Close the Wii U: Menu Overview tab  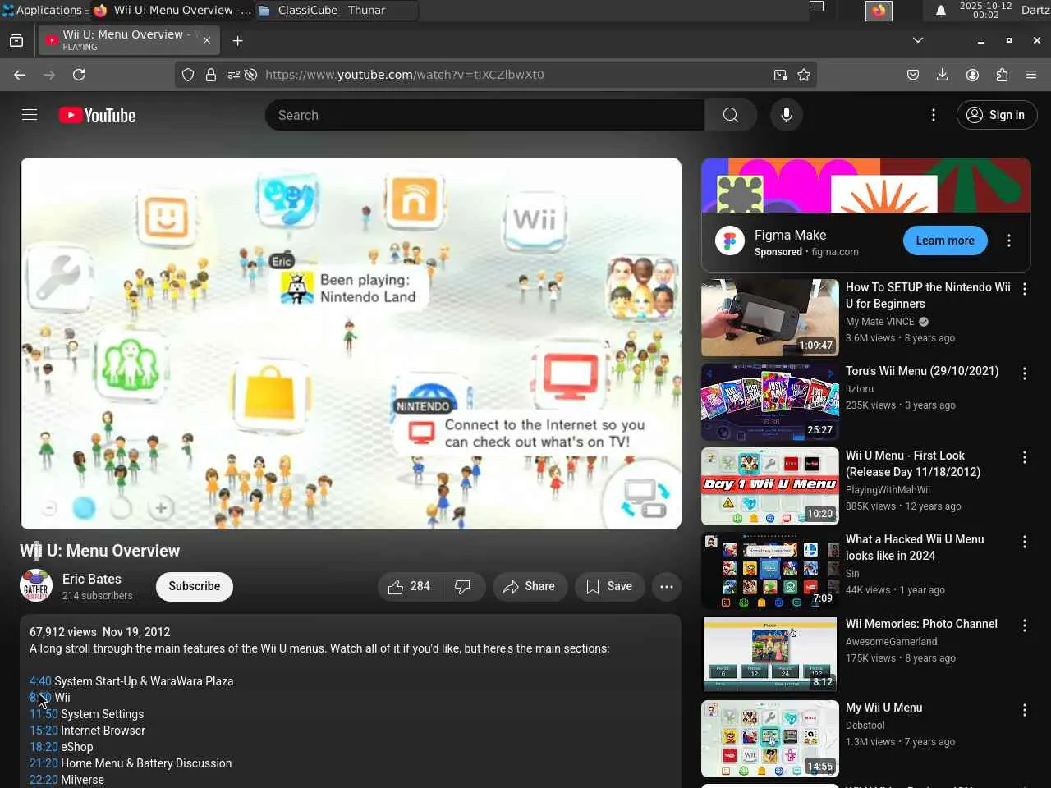[x=207, y=40]
